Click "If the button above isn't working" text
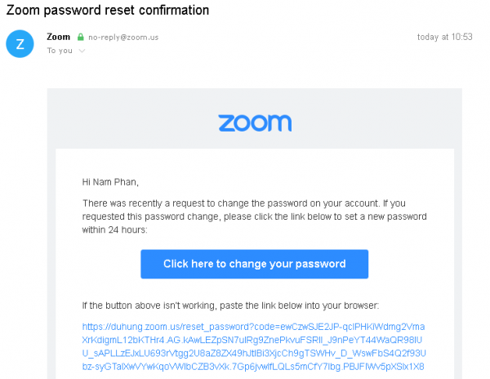Image resolution: width=490 pixels, height=379 pixels. coord(147,305)
